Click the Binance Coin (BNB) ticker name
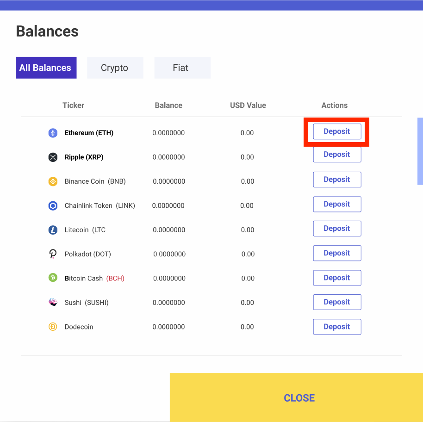 (95, 181)
